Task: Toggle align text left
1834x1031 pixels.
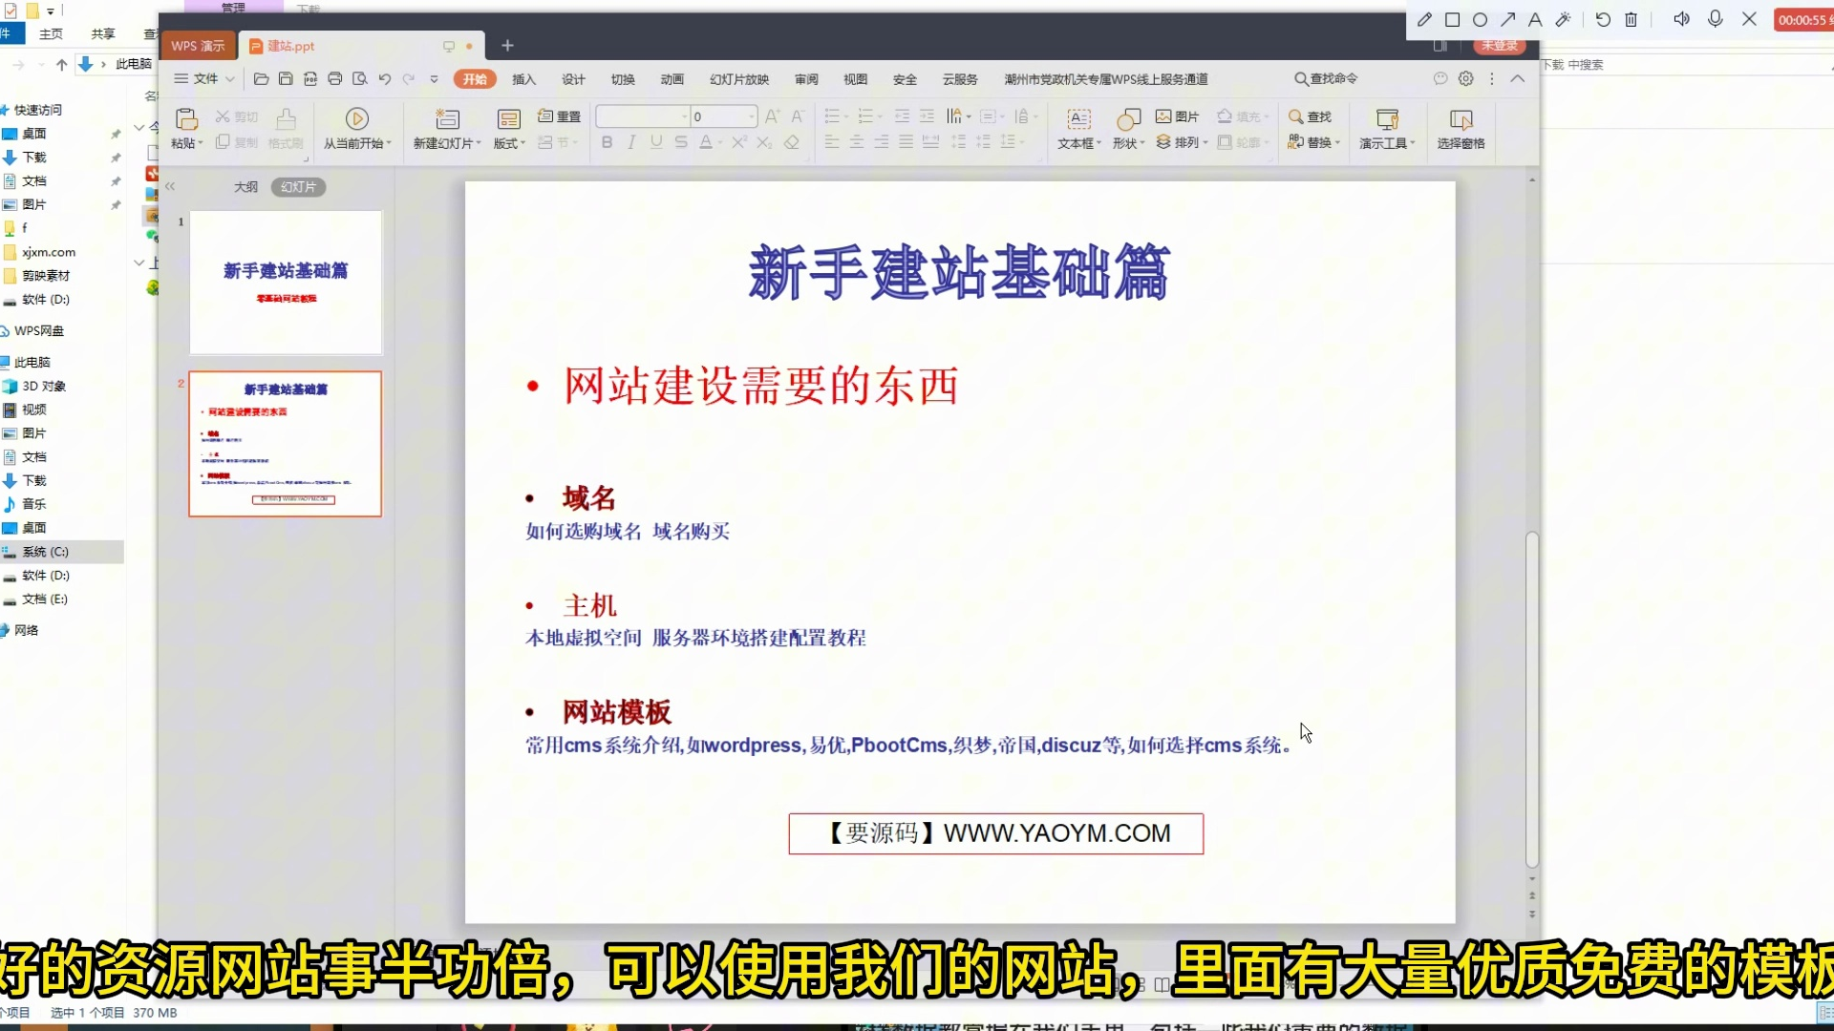Action: point(832,142)
